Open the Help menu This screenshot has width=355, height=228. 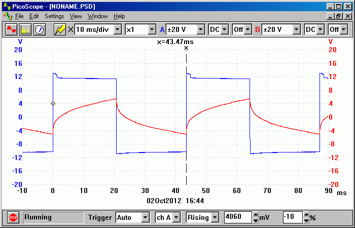click(x=119, y=16)
